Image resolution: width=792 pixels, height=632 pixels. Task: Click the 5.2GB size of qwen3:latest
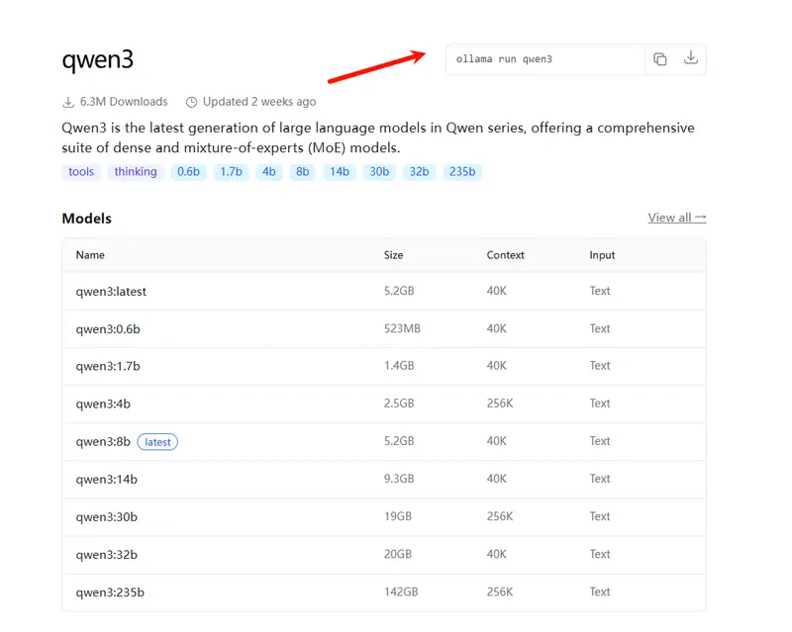pyautogui.click(x=399, y=291)
